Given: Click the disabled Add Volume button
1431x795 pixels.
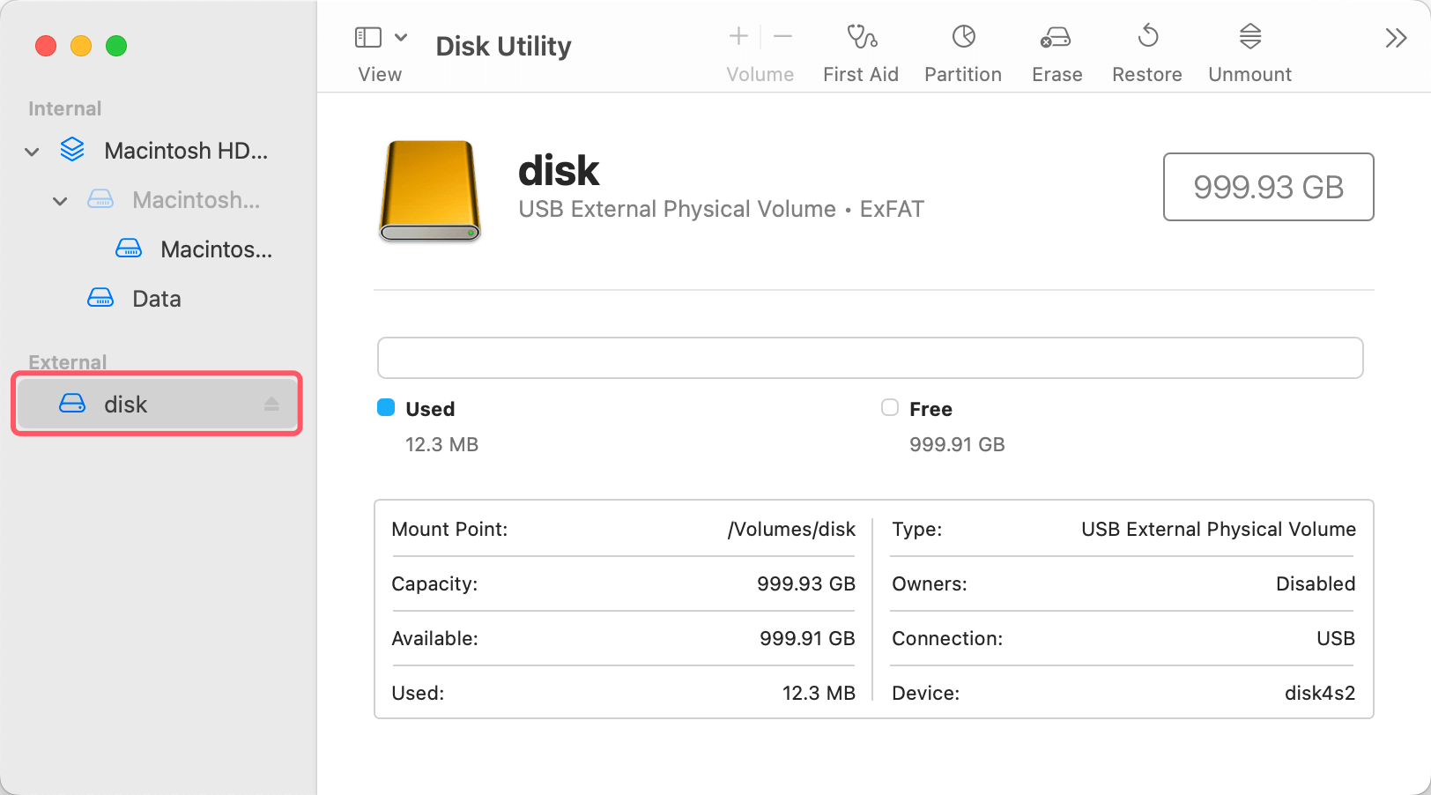Looking at the screenshot, I should click(x=737, y=36).
